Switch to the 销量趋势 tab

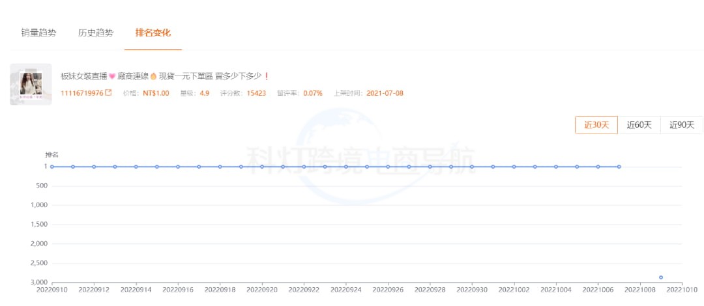click(38, 33)
